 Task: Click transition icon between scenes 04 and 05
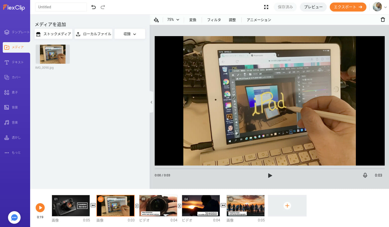[x=223, y=205]
